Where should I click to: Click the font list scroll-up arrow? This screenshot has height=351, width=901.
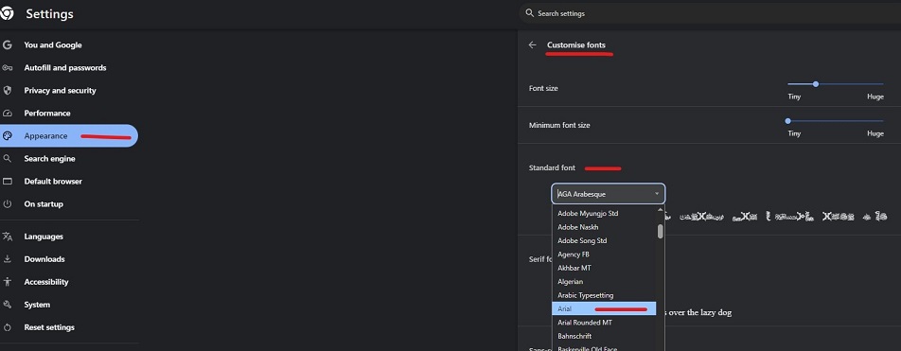[x=661, y=210]
